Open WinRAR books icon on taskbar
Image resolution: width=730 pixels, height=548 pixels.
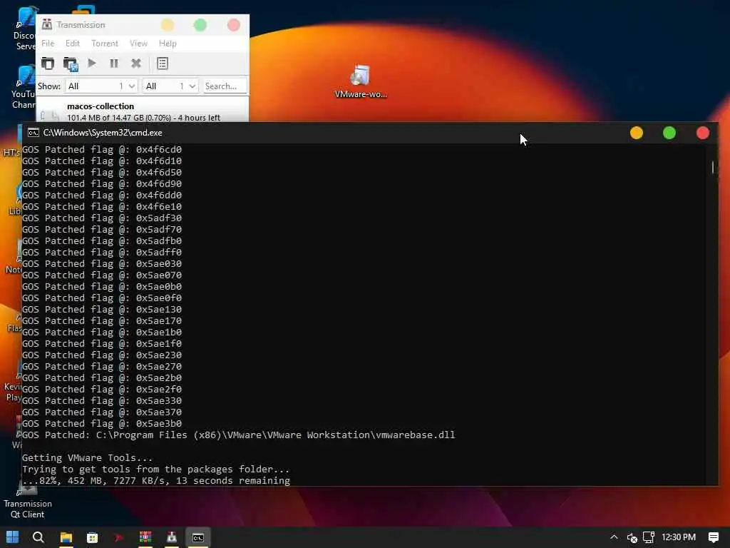point(145,537)
